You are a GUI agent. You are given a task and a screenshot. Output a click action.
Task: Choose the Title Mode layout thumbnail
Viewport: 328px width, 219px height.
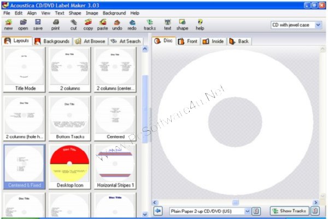tap(24, 70)
